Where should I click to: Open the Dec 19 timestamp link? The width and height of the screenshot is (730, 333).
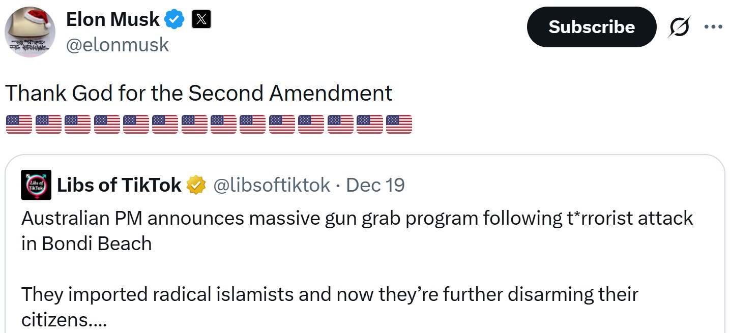coord(375,185)
